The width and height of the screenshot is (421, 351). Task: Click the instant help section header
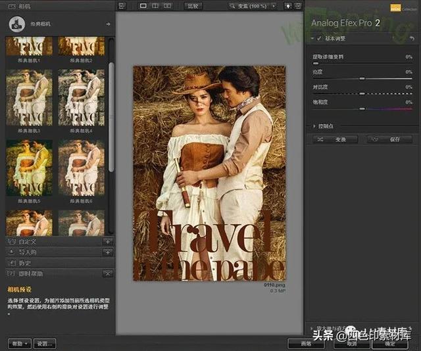54,273
